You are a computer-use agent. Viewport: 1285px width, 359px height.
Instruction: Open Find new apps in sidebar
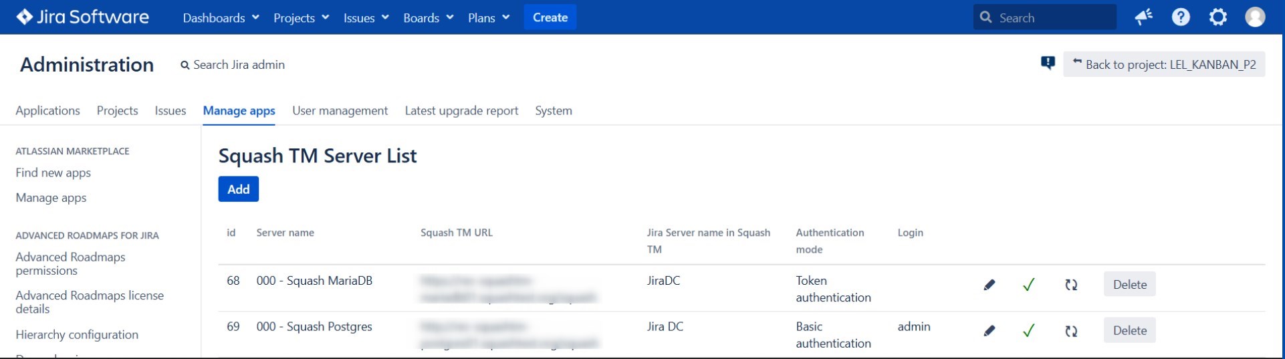tap(53, 173)
